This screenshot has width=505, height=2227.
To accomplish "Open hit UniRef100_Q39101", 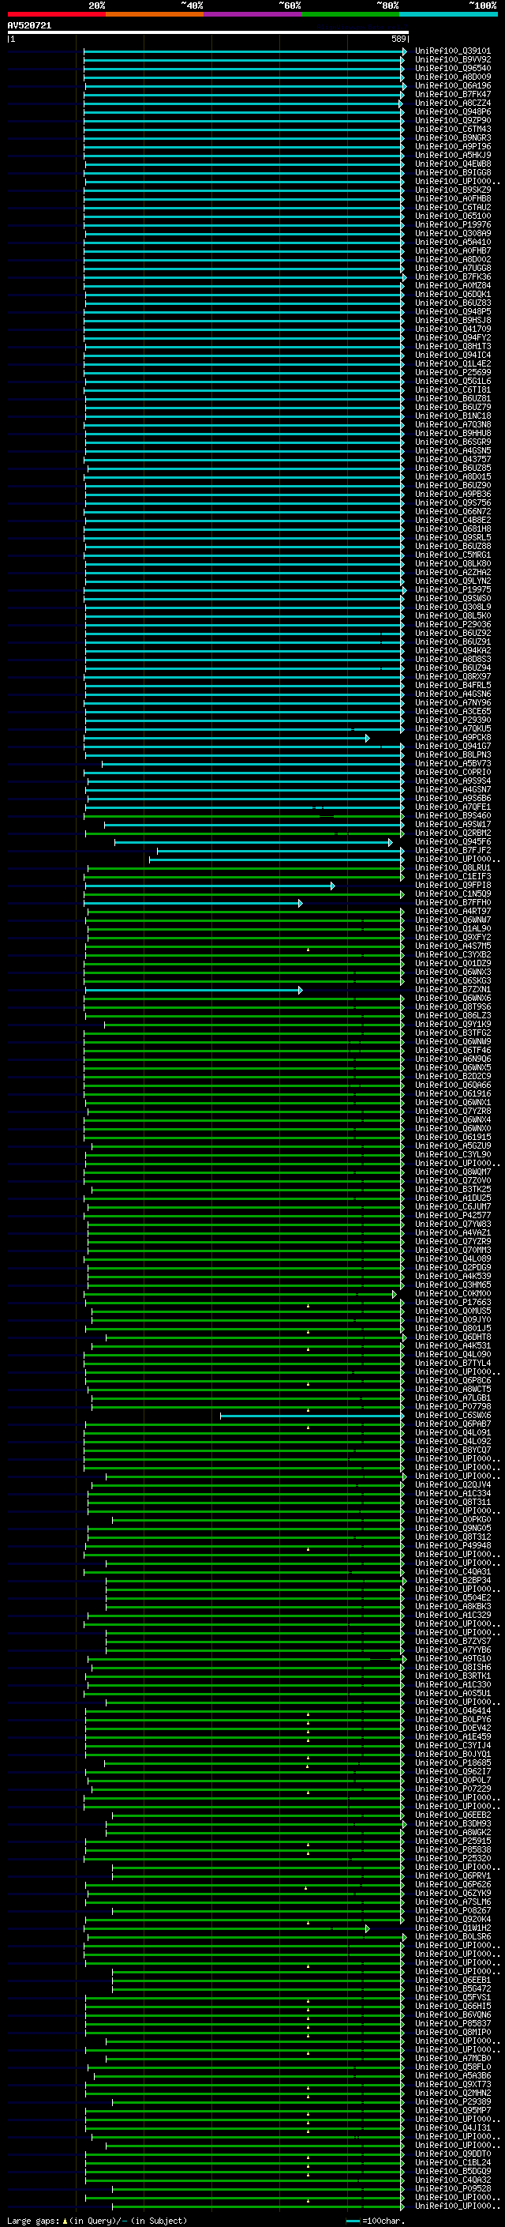I will 453,52.
